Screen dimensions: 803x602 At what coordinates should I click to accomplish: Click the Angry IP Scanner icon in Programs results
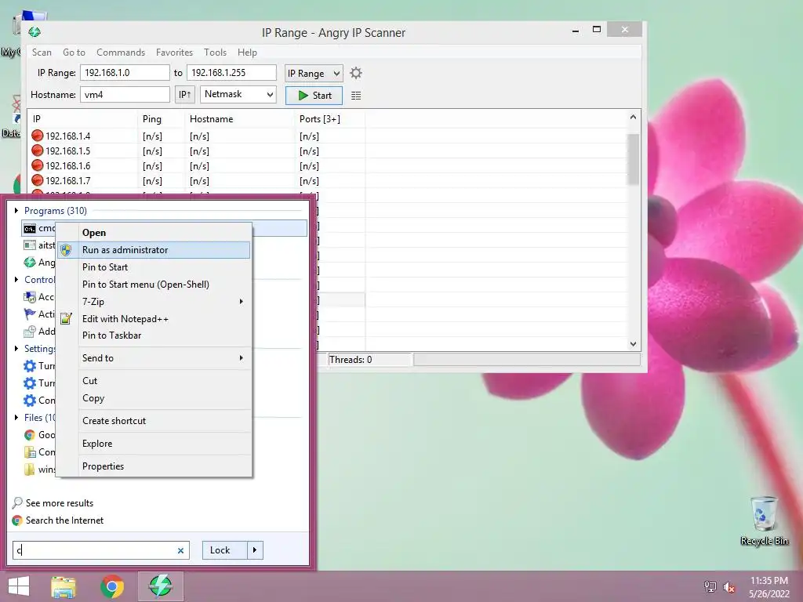pyautogui.click(x=30, y=263)
